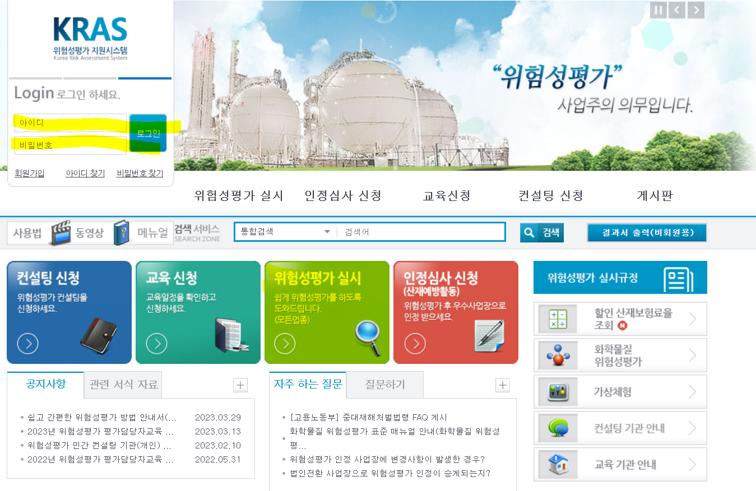This screenshot has height=491, width=756.
Task: Open the 교육 기관 안내 house icon
Action: 557,464
